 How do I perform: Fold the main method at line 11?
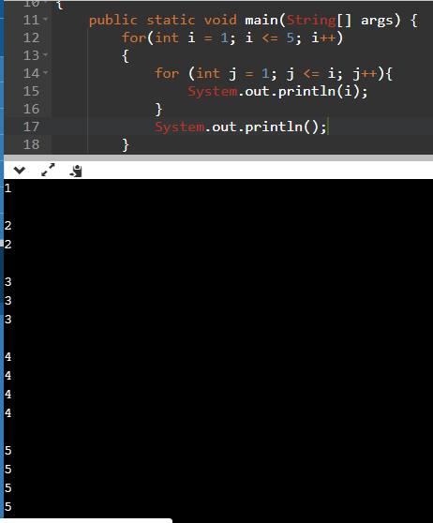pyautogui.click(x=46, y=20)
